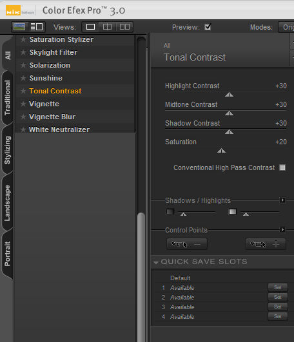Click the Shadow Contrast +30 value
Screen dimensions: 294x342
[x=281, y=123]
